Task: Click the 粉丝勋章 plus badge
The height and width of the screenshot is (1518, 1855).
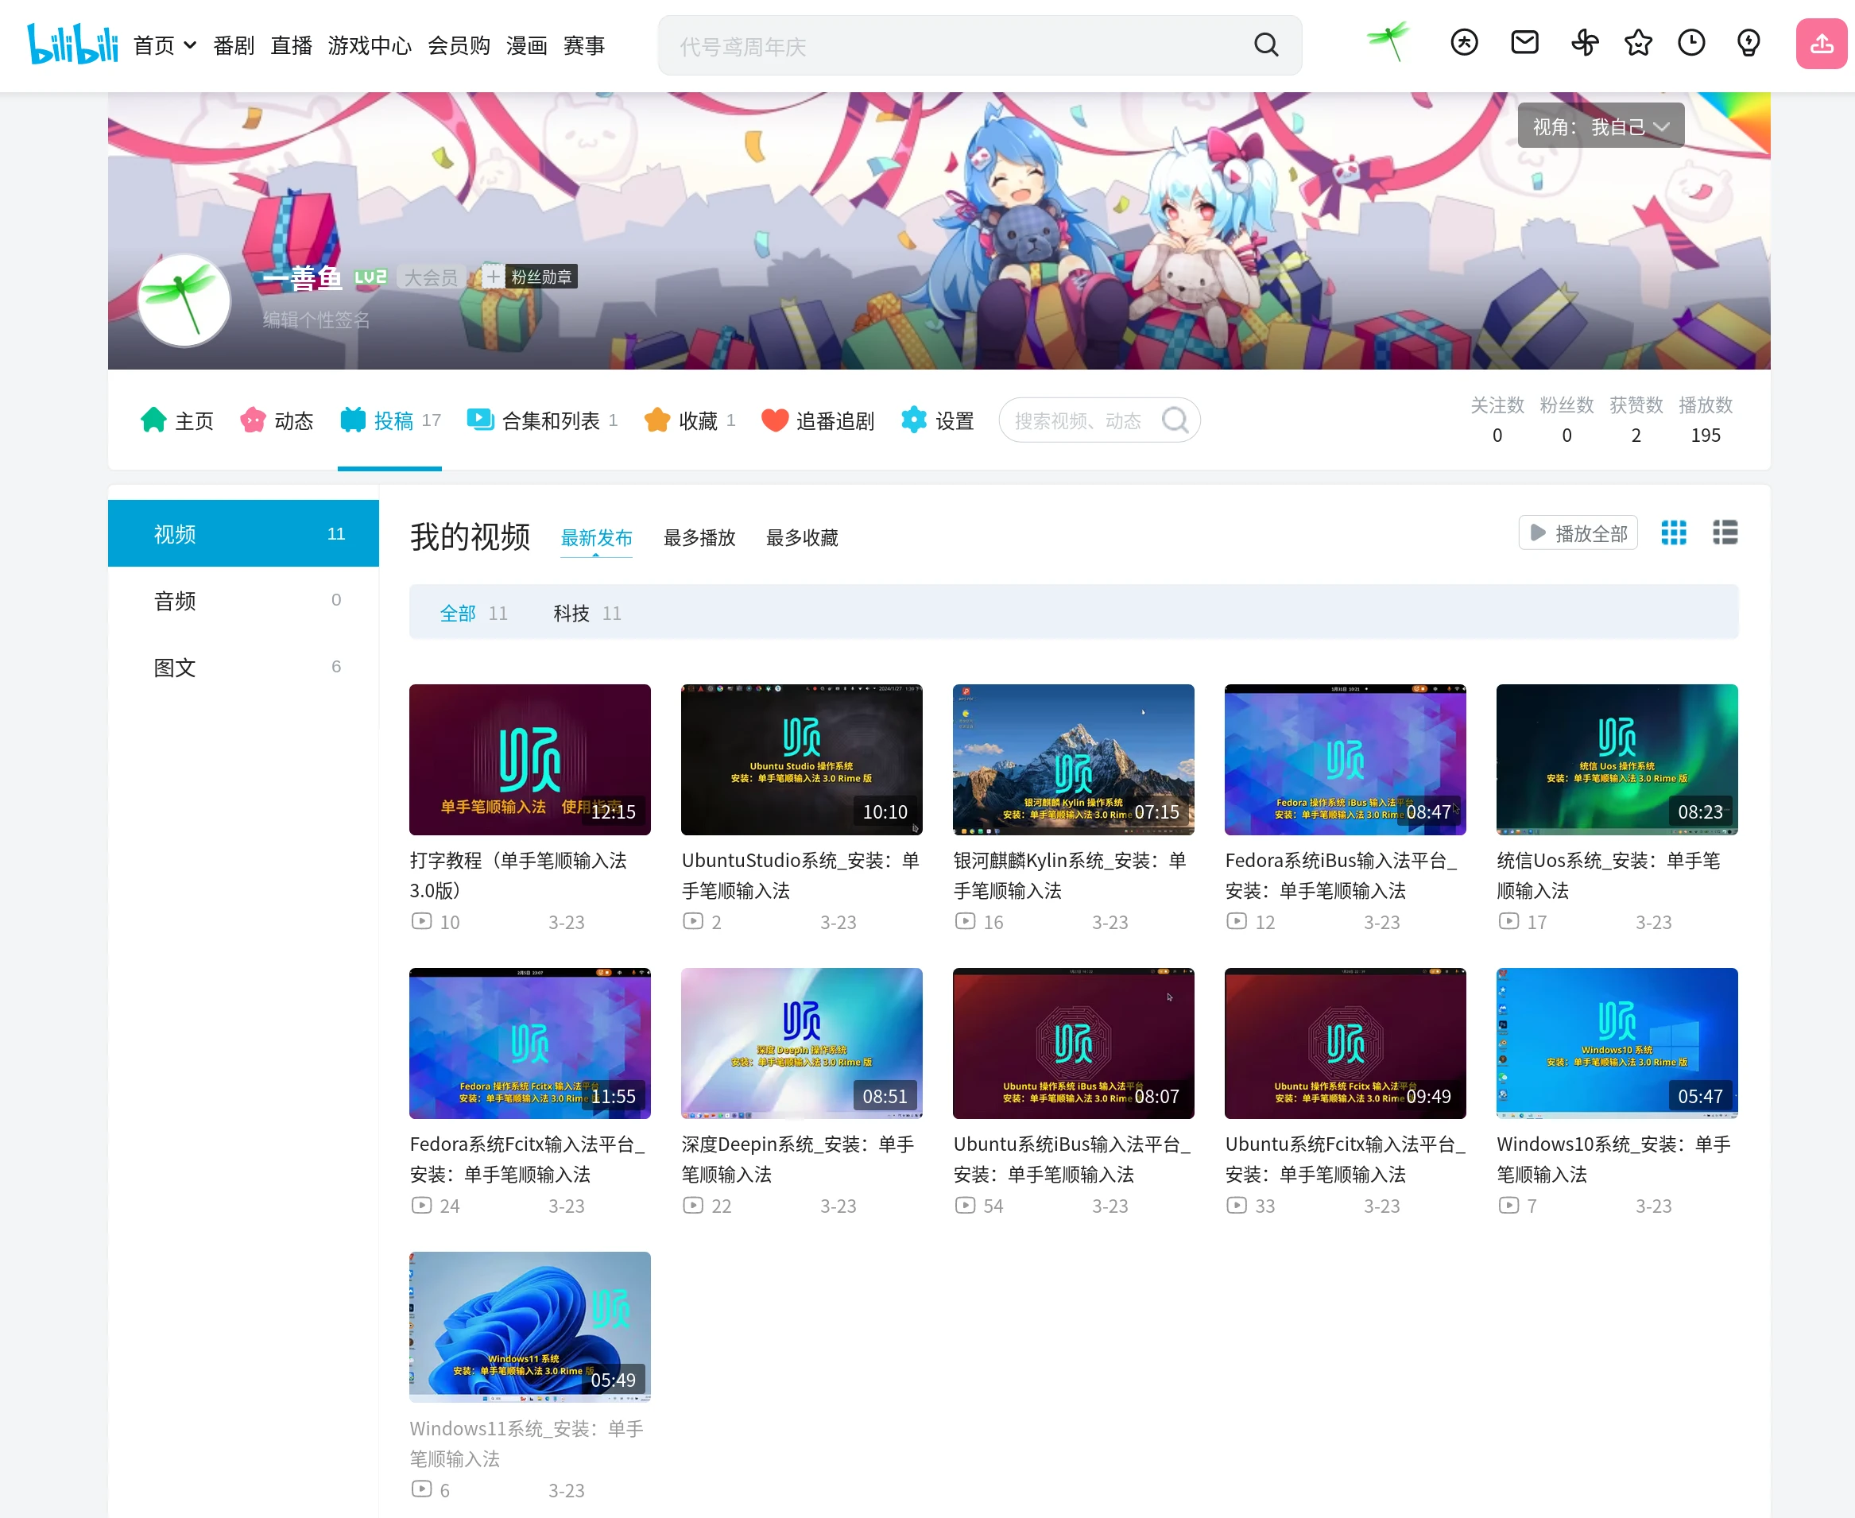Action: (529, 277)
